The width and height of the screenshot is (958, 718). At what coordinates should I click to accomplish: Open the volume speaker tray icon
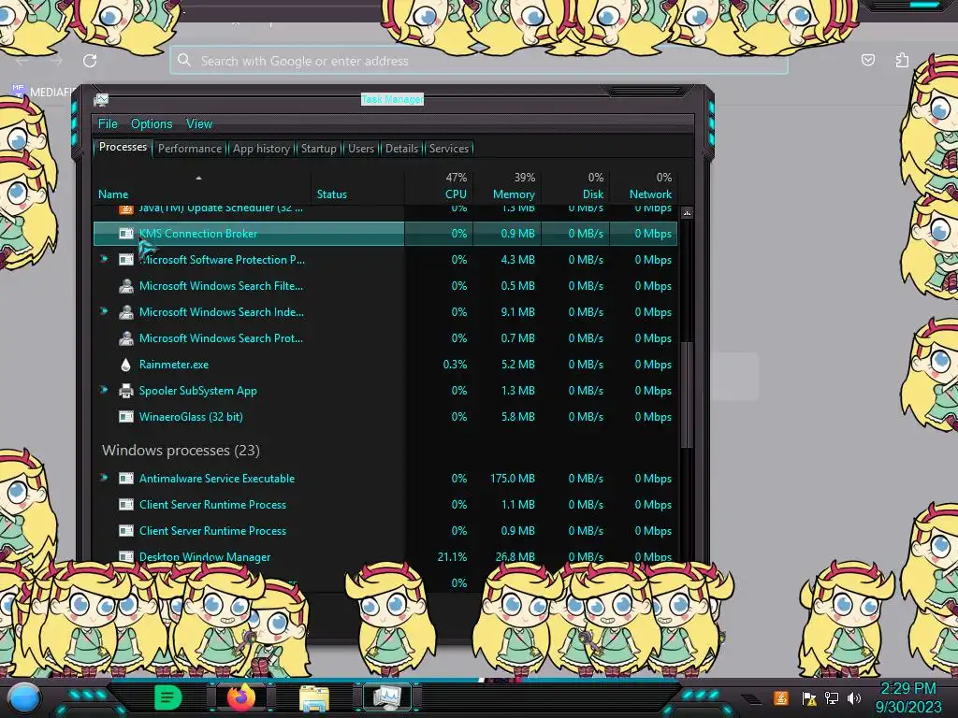(x=854, y=698)
